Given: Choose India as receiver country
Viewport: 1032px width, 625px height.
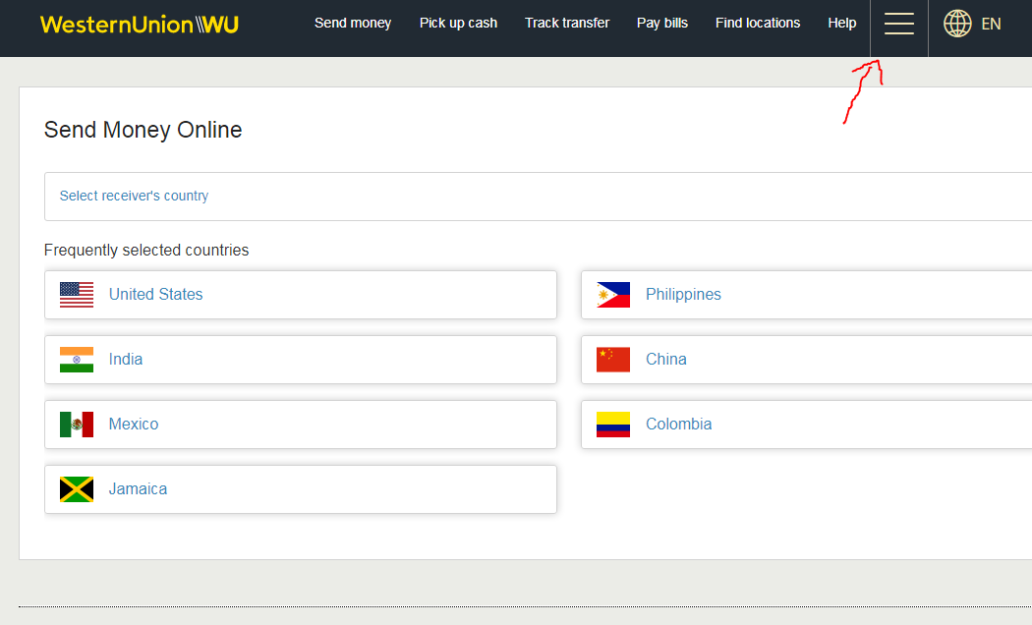Looking at the screenshot, I should [126, 360].
